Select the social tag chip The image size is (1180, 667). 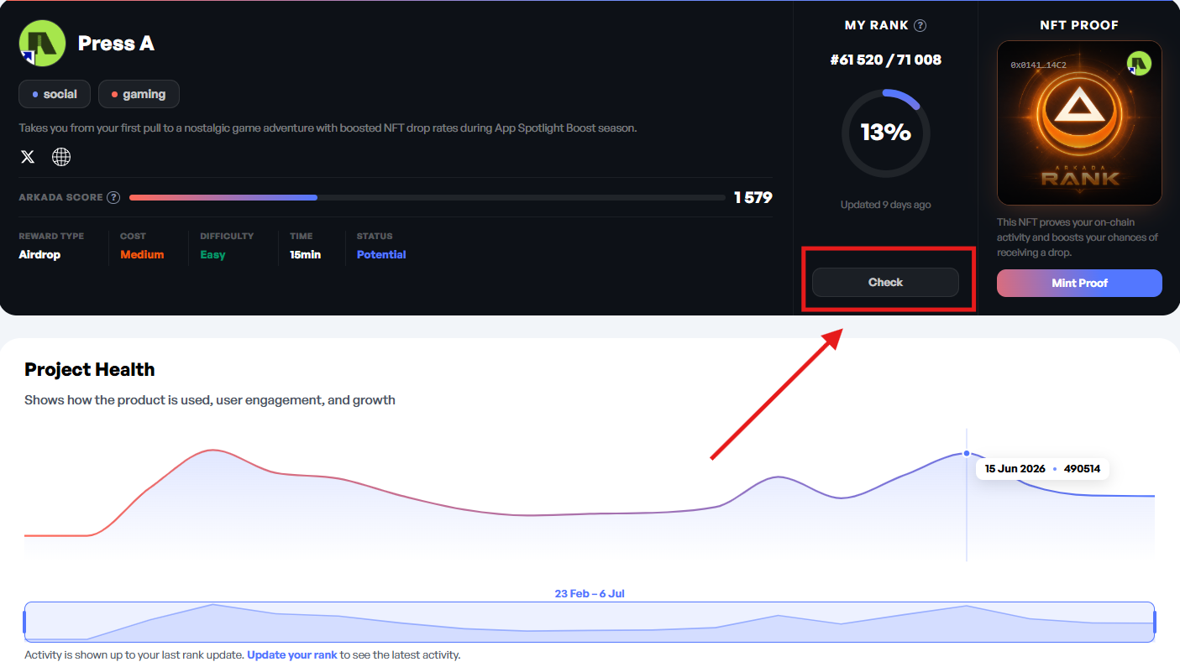click(55, 94)
